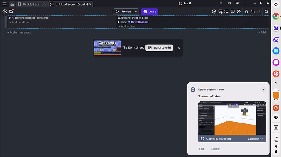The width and height of the screenshot is (281, 157).
Task: Delete the selected event with trash icon
Action: pyautogui.click(x=246, y=11)
